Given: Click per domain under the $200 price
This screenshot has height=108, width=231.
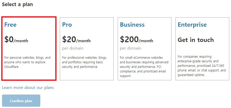Looking at the screenshot, I should click(x=130, y=48).
